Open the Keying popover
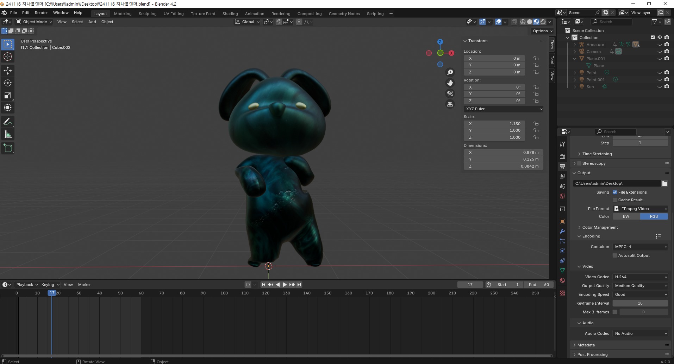 50,285
